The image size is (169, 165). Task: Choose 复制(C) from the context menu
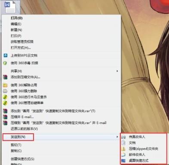click(16, 151)
